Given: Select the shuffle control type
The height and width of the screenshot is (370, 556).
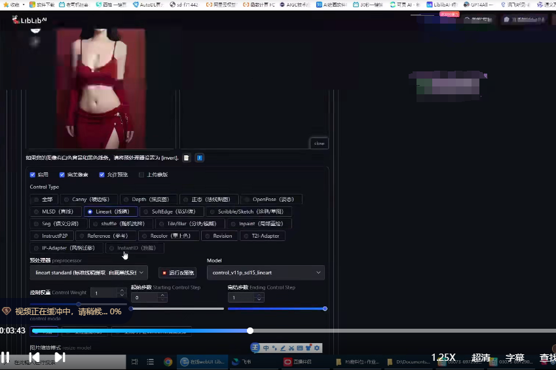Looking at the screenshot, I should coord(121,223).
